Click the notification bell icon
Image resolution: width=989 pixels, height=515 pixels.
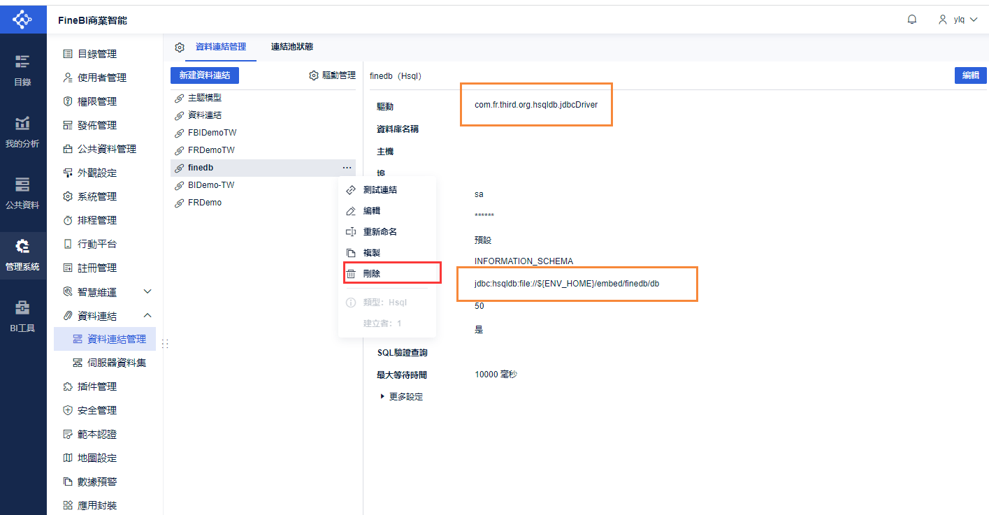click(x=911, y=19)
